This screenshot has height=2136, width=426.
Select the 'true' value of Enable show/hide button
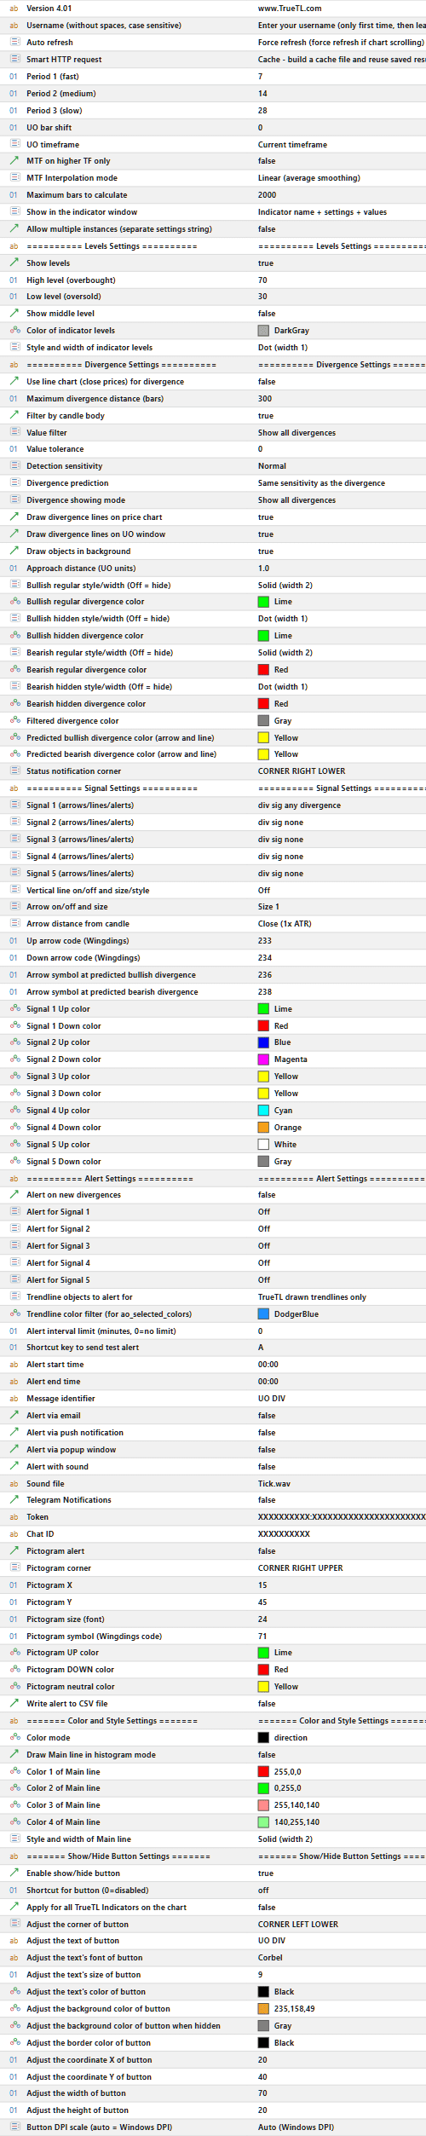(266, 1873)
